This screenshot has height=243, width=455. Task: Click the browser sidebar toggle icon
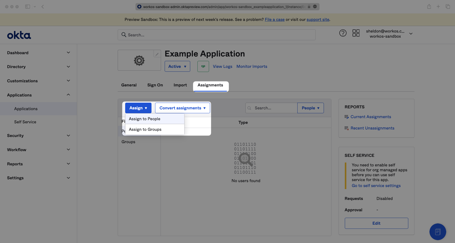(x=28, y=7)
